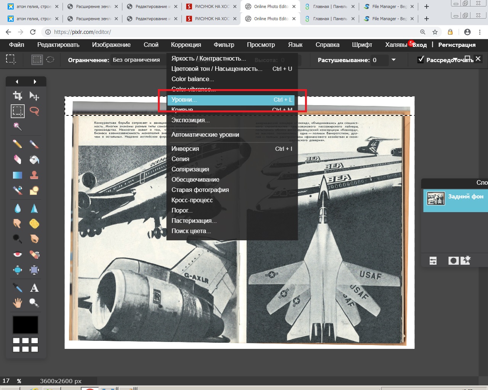Screen dimensions: 488x390
Task: Select the Lasso tool
Action: 34,111
